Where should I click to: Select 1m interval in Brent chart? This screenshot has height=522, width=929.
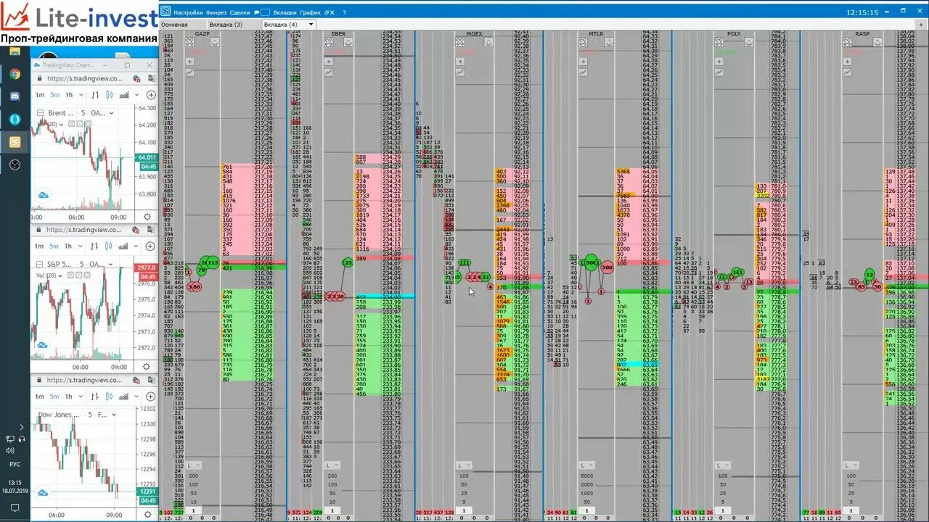coord(41,95)
